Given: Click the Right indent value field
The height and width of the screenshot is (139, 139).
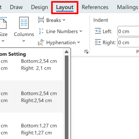Looking at the screenshot, I should (x=128, y=42).
